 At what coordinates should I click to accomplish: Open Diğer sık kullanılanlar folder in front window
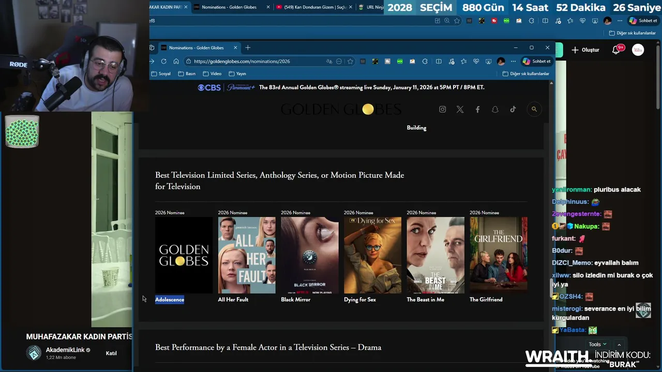coord(526,73)
